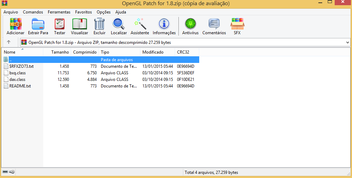Image resolution: width=352 pixels, height=178 pixels.
Task: Click "Arquivo CLASS" type of dax.class
Action: [114, 79]
